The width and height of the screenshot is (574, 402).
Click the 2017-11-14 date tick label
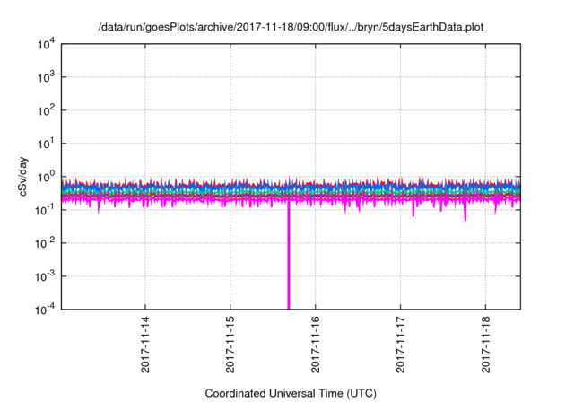tap(145, 345)
